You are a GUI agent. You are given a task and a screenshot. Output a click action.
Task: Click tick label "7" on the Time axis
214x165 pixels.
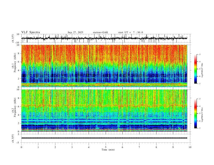[x=139, y=147]
